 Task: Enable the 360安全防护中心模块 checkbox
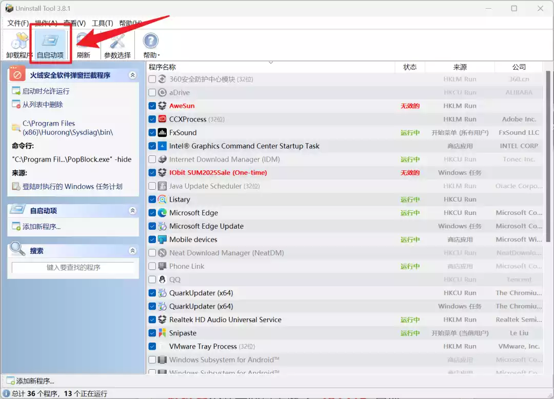click(152, 79)
